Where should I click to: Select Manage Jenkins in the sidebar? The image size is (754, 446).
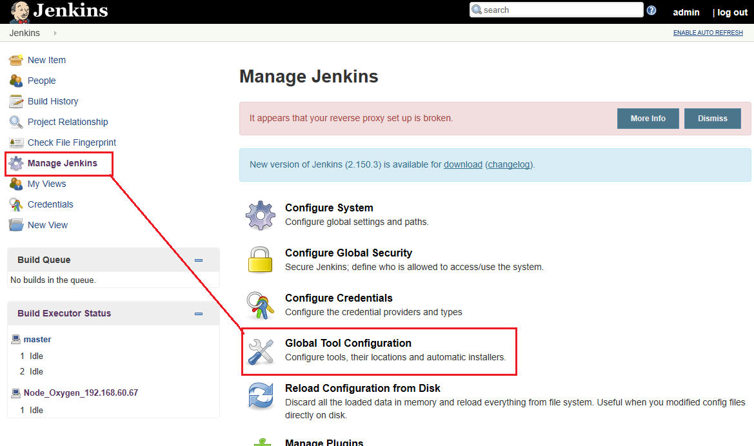[x=63, y=164]
